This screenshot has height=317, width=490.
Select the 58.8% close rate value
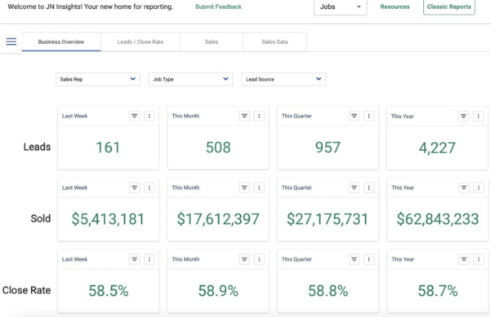pos(327,291)
